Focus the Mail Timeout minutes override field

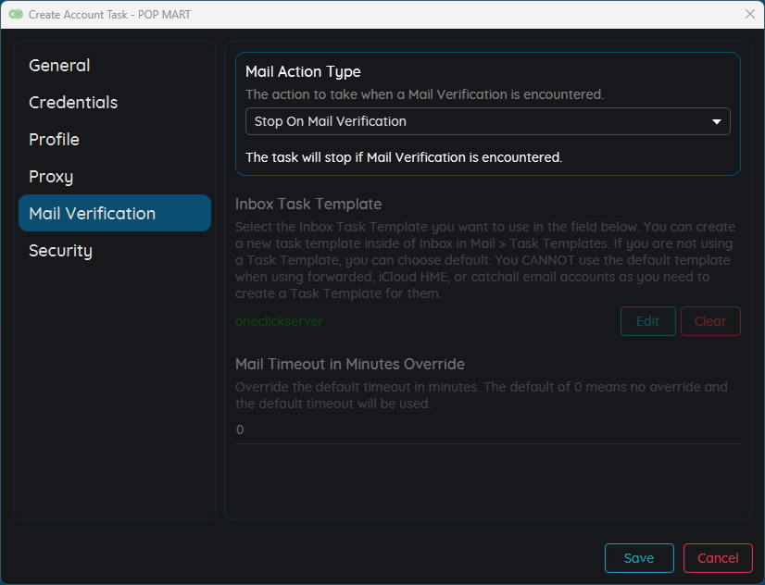487,429
